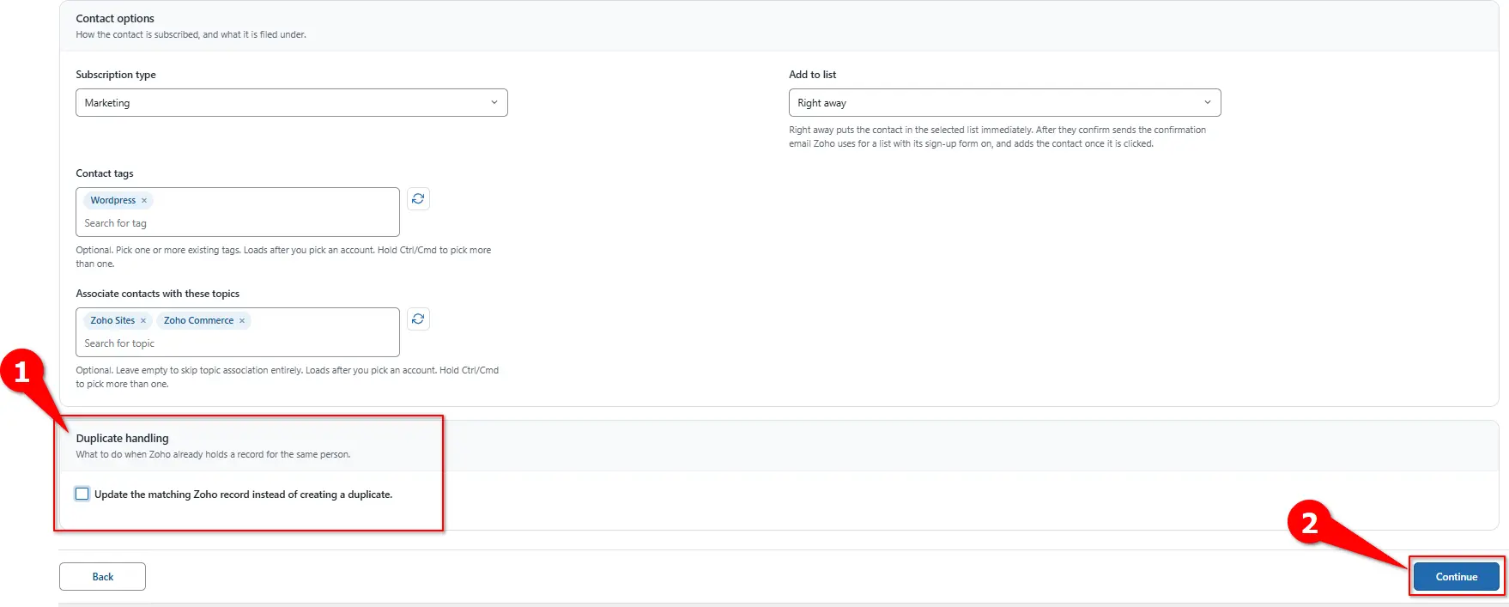Click the Wordpress tag label
1509x607 pixels.
[113, 201]
